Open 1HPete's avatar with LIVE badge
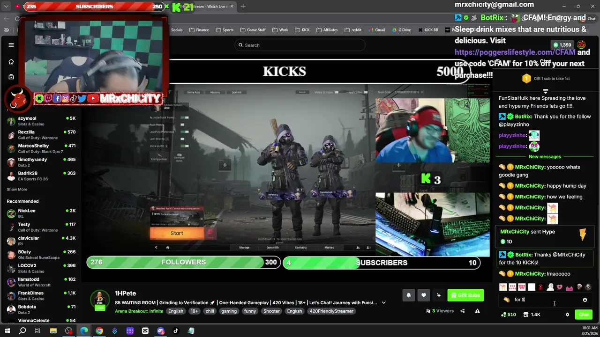This screenshot has width=600, height=337. (99, 300)
